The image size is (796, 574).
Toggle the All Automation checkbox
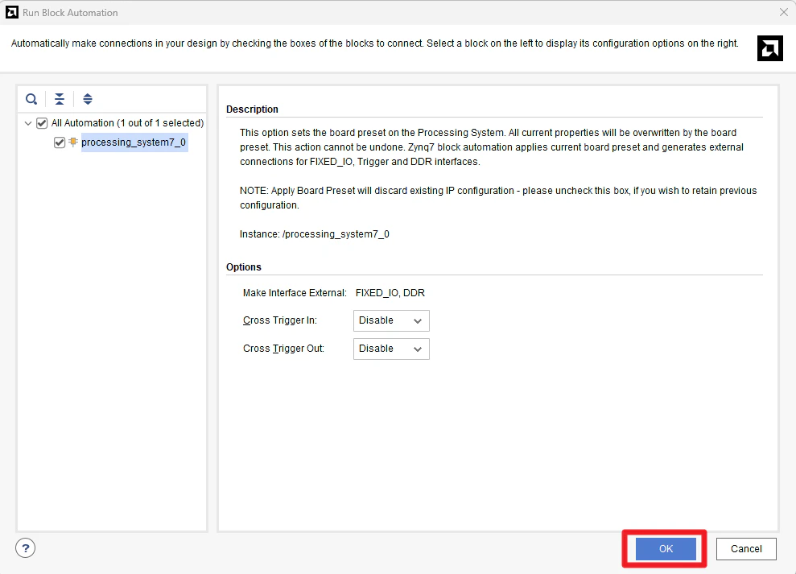coord(42,123)
